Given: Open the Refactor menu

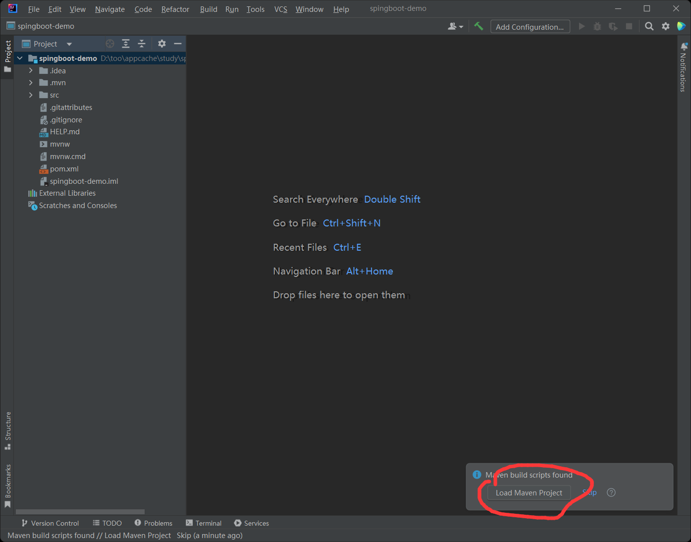Looking at the screenshot, I should point(175,9).
